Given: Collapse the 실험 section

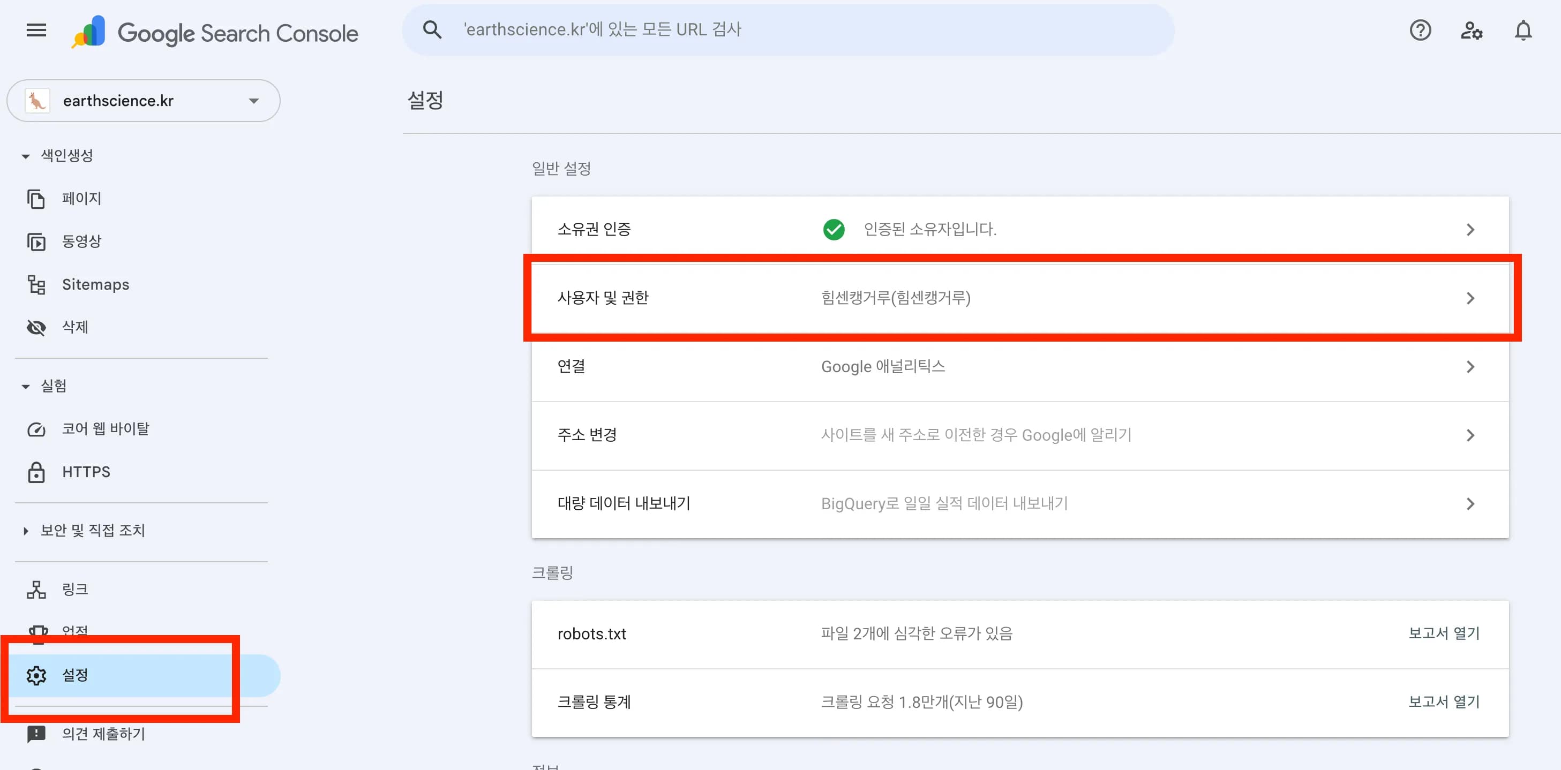Looking at the screenshot, I should click(x=25, y=386).
